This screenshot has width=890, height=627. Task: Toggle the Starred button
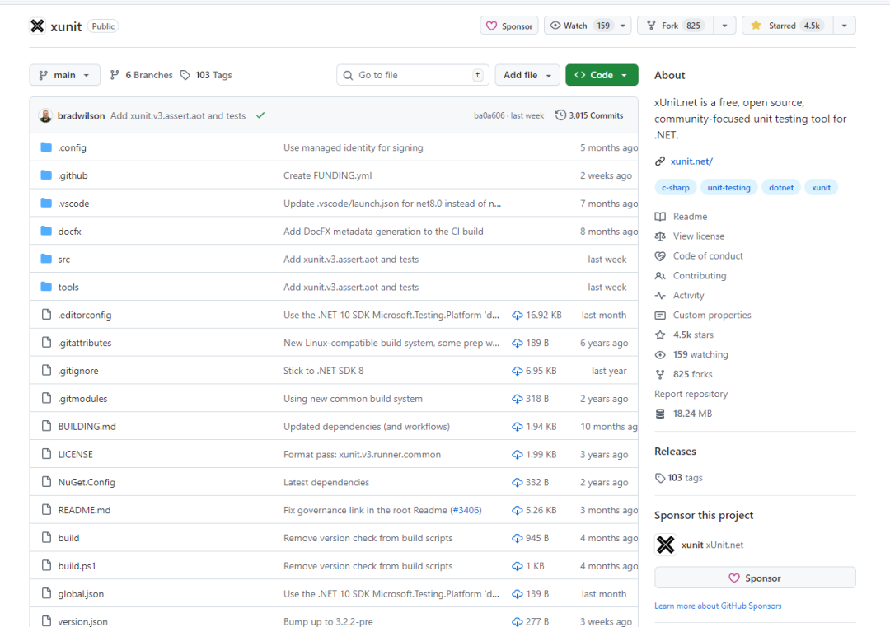point(787,26)
